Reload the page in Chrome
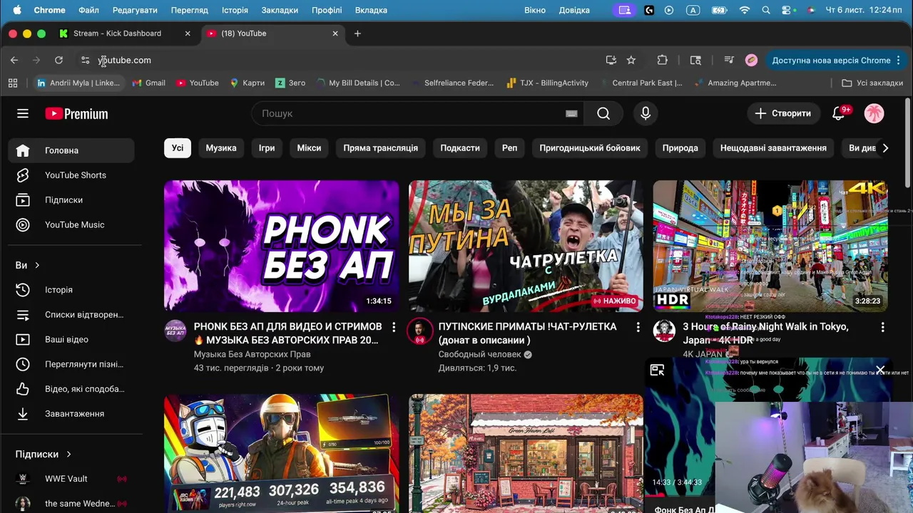 (58, 61)
